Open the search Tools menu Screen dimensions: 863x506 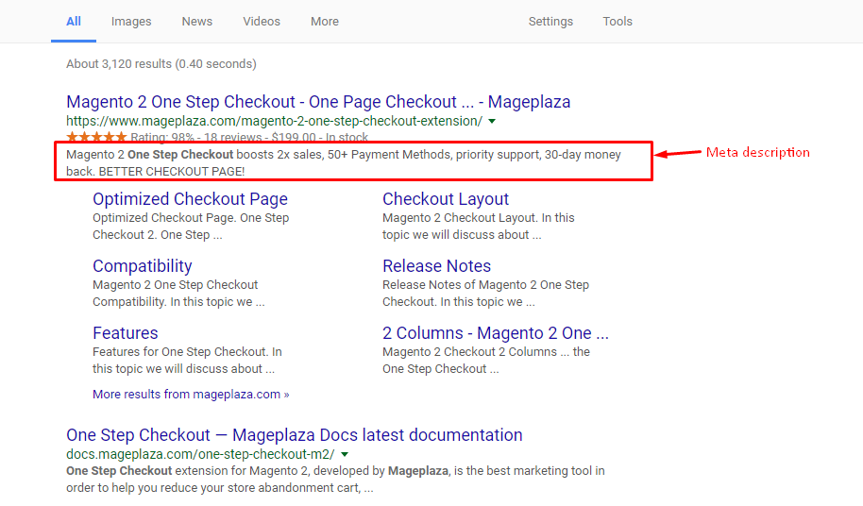(x=618, y=22)
